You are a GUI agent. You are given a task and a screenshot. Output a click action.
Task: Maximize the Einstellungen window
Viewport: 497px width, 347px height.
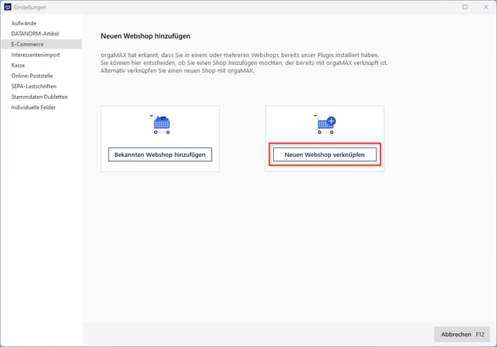[x=464, y=7]
